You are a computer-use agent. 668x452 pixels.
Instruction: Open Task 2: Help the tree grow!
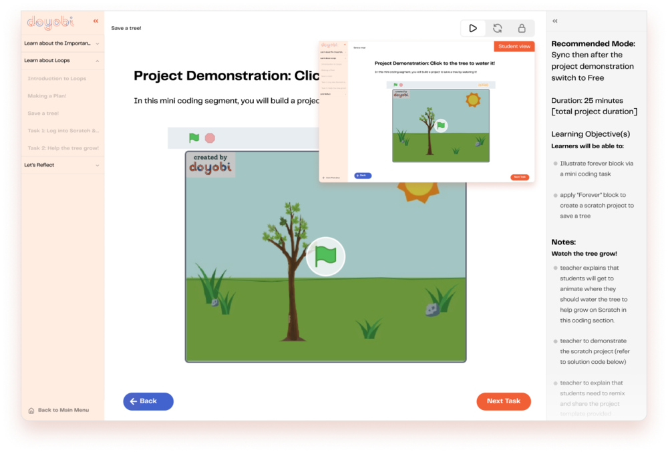click(x=63, y=148)
